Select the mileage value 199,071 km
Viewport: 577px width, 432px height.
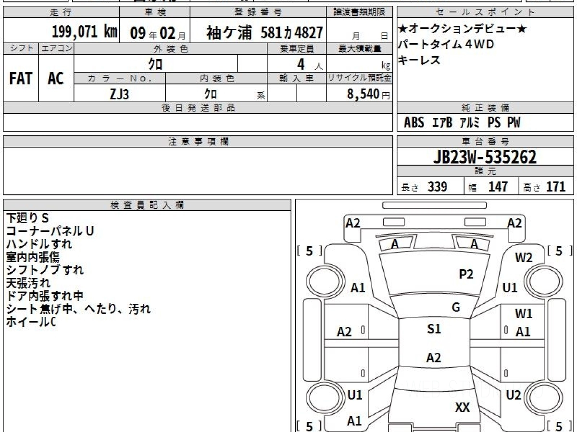pos(84,32)
